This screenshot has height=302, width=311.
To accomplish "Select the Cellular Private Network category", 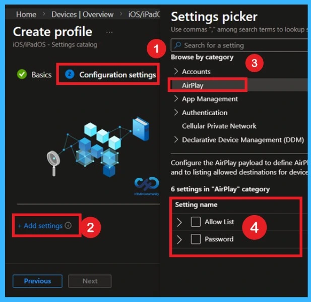I will coord(219,126).
